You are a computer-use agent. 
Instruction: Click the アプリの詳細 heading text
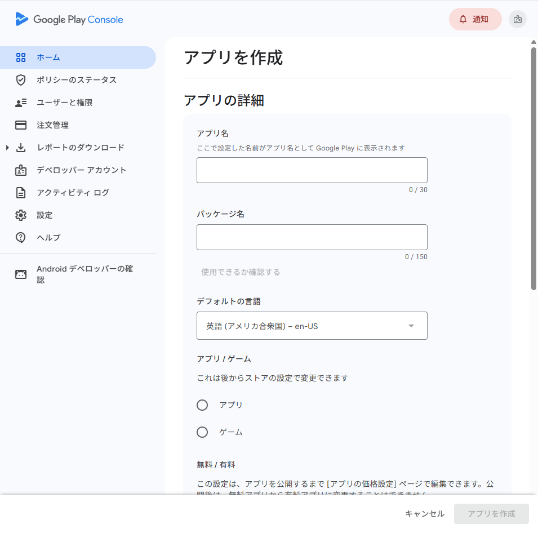pyautogui.click(x=224, y=100)
